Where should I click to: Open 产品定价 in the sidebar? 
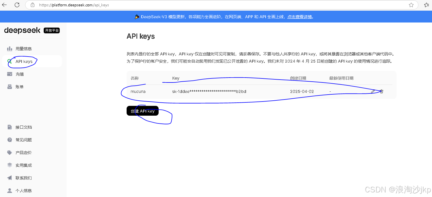point(24,153)
